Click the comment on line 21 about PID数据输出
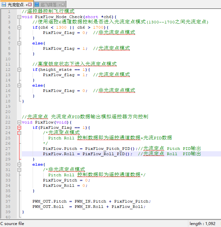 85,117
